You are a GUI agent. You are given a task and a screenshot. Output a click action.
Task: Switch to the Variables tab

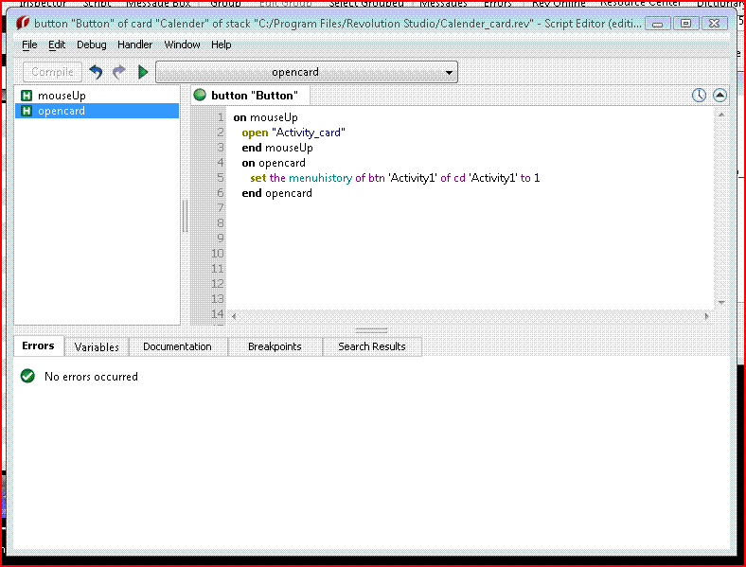point(97,347)
